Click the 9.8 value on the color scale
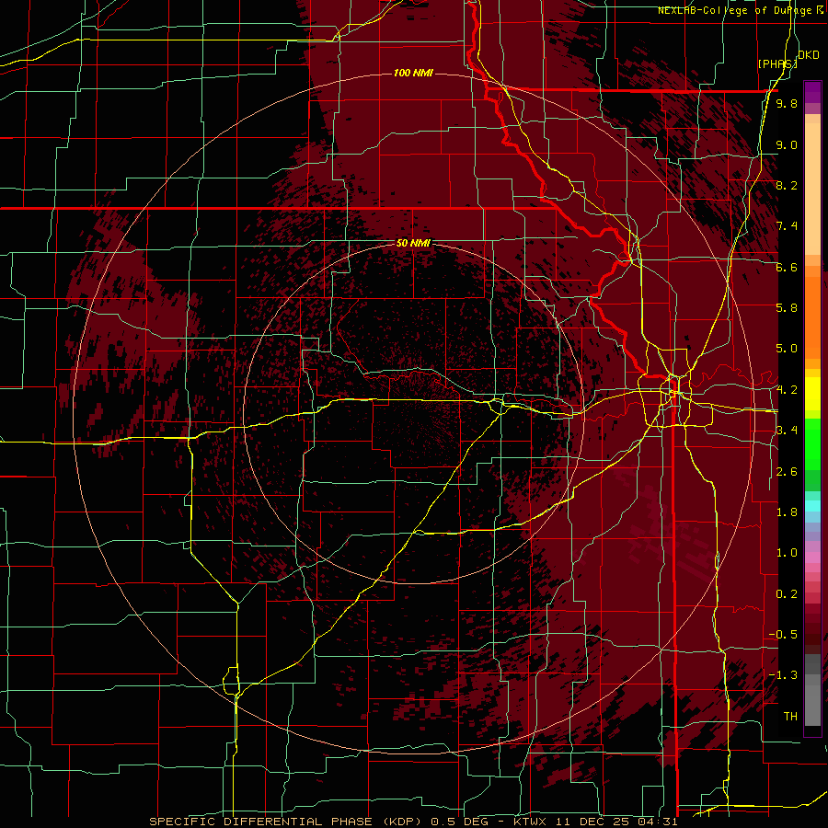This screenshot has height=828, width=828. (787, 103)
